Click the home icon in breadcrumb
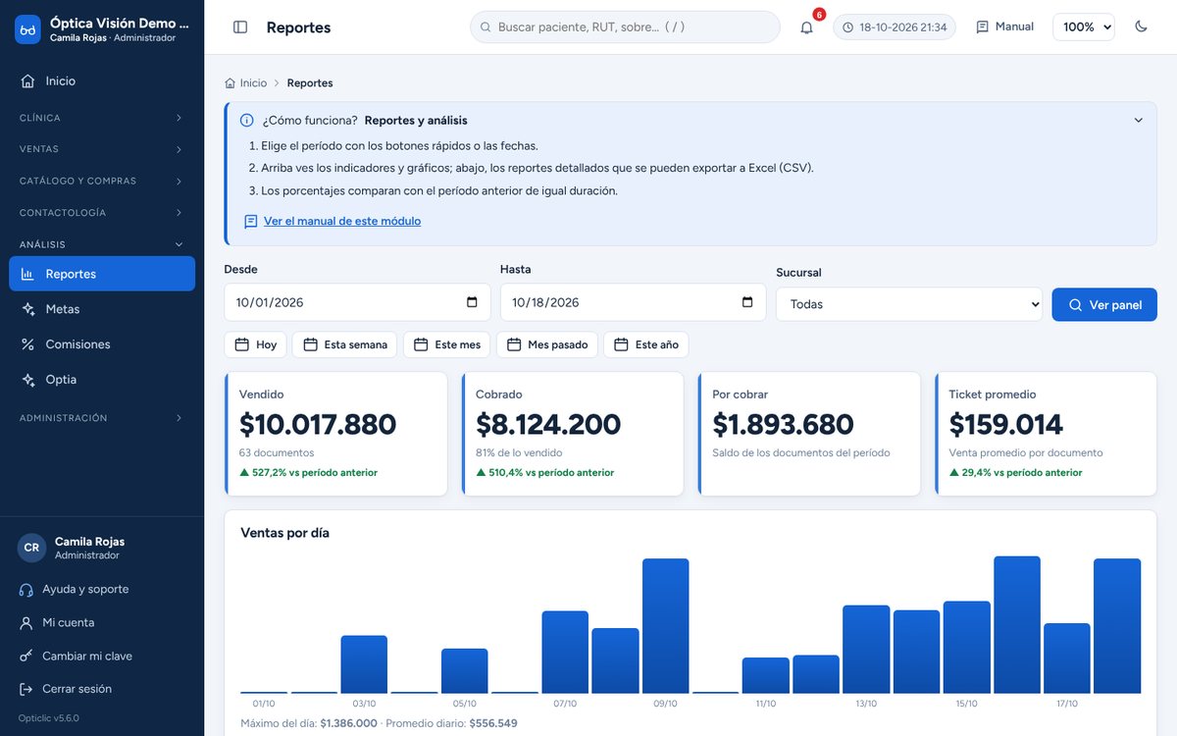Screen dimensions: 1177x736 point(230,83)
